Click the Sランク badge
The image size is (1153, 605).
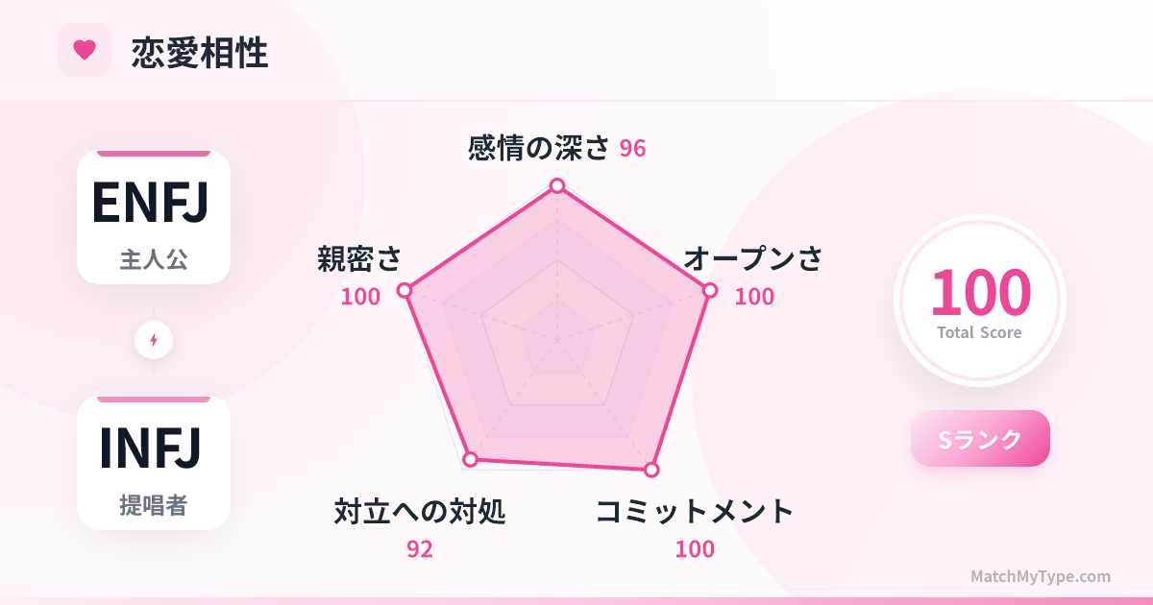click(x=980, y=439)
